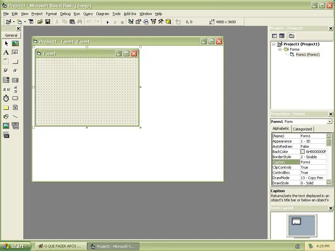This screenshot has width=335, height=251.
Task: Select the Image control tool
Action: pyautogui.click(x=6, y=126)
